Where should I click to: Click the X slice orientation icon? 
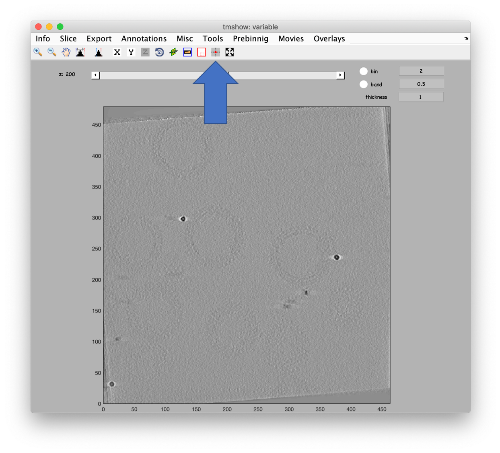point(117,52)
